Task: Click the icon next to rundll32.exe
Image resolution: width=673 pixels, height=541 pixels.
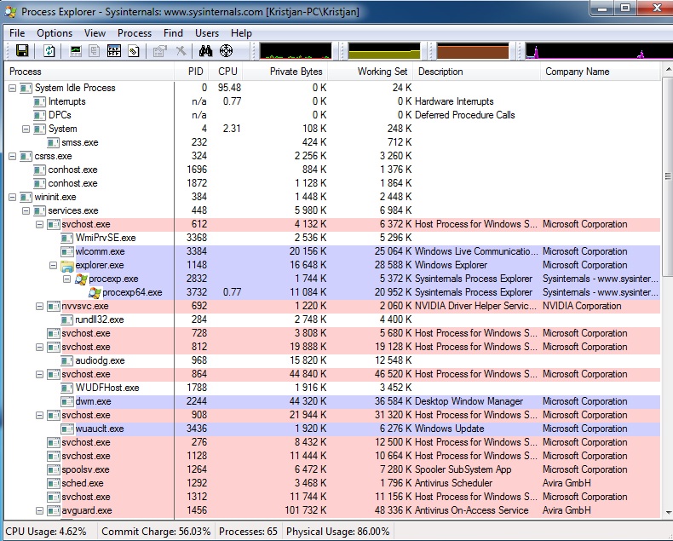Action: tap(67, 319)
